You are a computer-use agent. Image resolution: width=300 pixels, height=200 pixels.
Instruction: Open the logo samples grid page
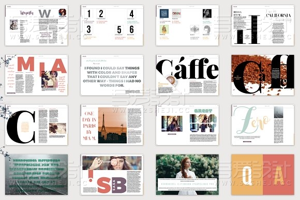187,25
